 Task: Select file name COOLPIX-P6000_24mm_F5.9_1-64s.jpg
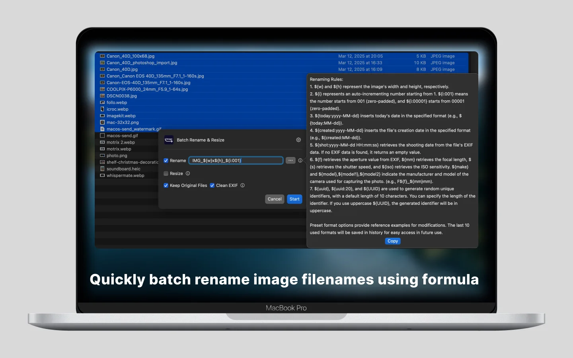[x=147, y=89]
